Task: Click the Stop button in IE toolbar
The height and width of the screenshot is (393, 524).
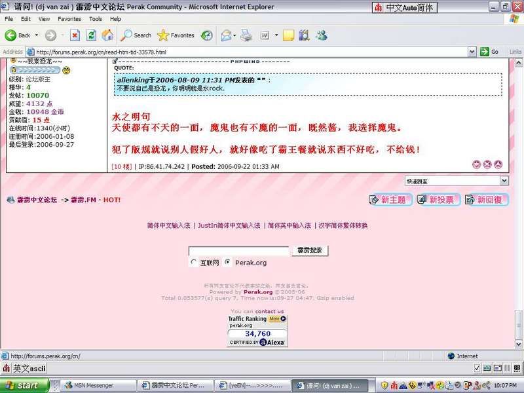Action: [75, 35]
